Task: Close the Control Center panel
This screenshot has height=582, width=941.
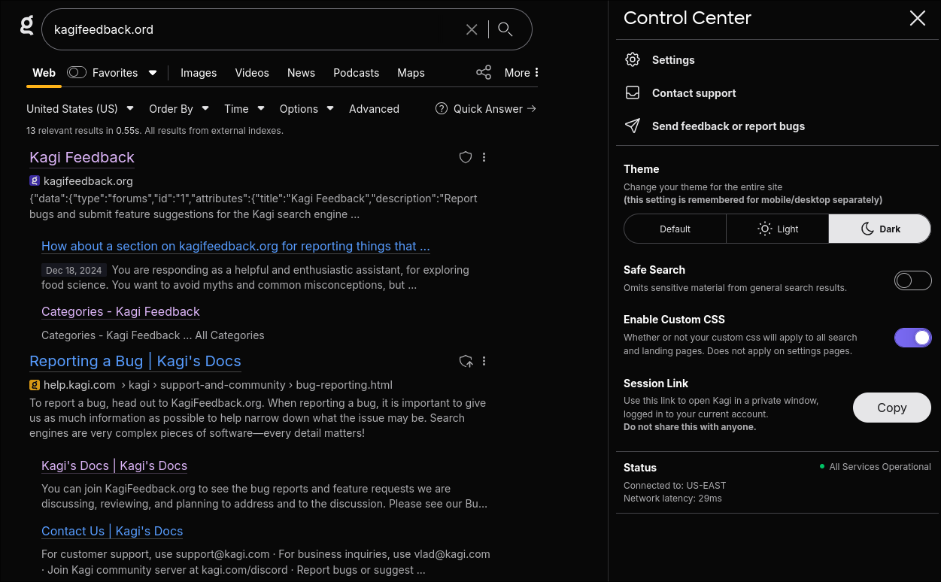Action: (917, 19)
